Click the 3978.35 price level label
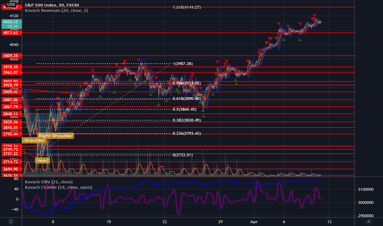 point(12,67)
